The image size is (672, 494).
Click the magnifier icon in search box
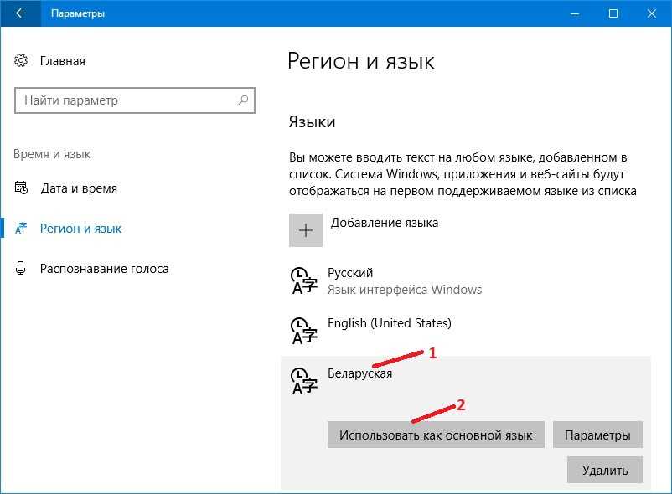(243, 100)
